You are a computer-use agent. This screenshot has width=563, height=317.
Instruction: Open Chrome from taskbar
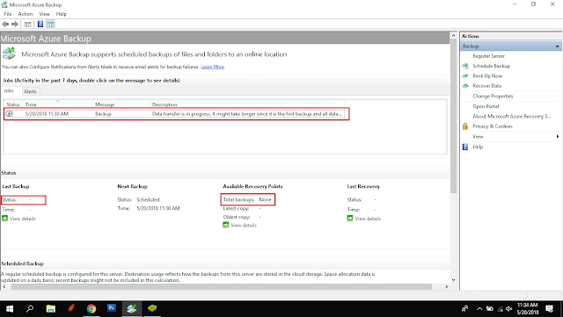click(x=91, y=308)
